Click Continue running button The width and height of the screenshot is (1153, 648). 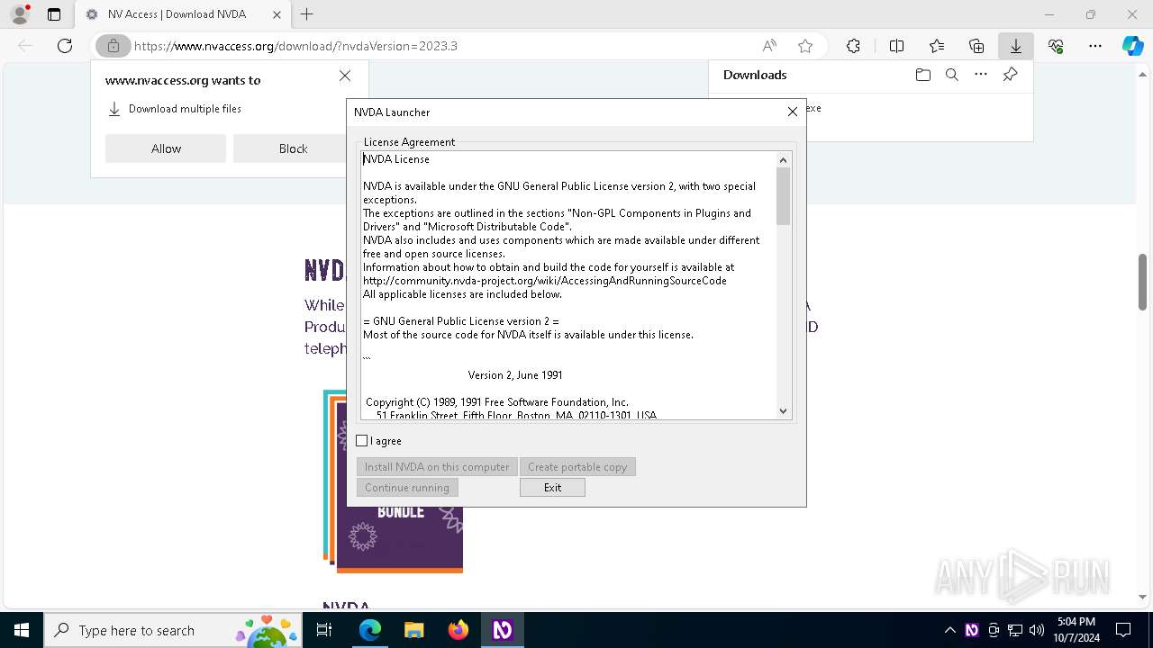pyautogui.click(x=407, y=488)
